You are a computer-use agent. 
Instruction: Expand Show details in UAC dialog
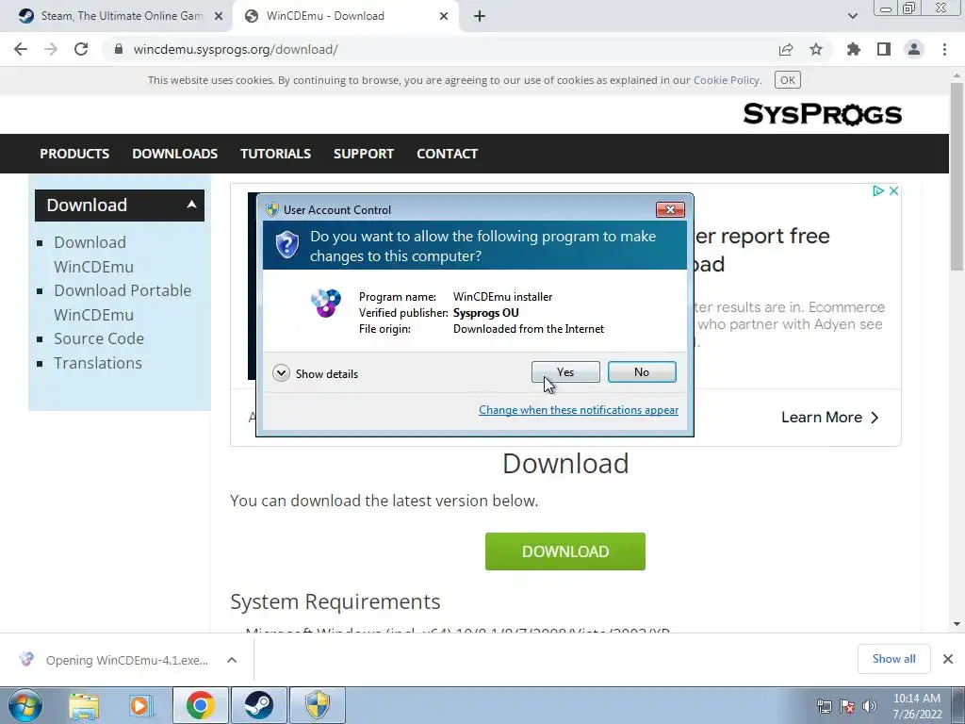pos(315,373)
